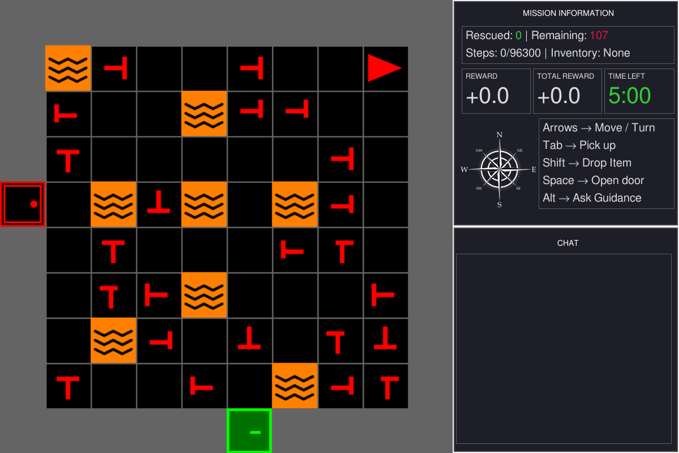
Task: Click red T victim in rightmost column, sixth row
Action: point(383,295)
